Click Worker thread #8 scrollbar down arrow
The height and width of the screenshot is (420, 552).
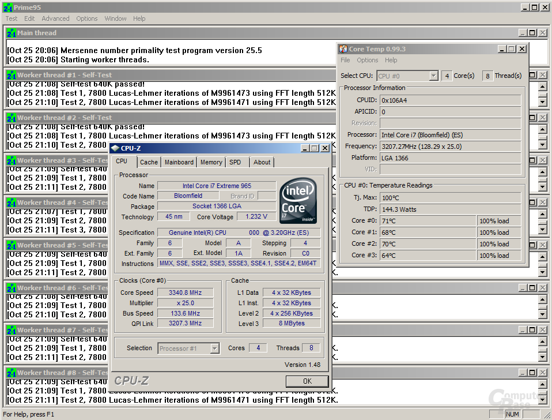coord(543,400)
